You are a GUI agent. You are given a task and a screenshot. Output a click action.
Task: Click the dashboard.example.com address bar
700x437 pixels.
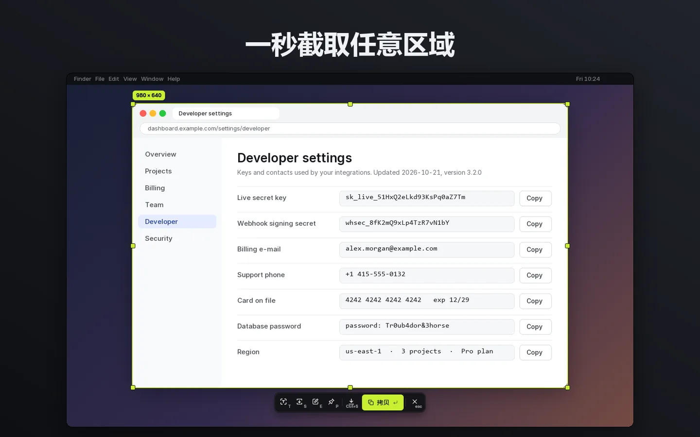(350, 129)
